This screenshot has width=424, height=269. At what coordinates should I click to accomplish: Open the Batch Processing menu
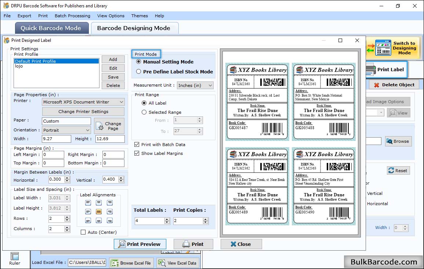(72, 16)
